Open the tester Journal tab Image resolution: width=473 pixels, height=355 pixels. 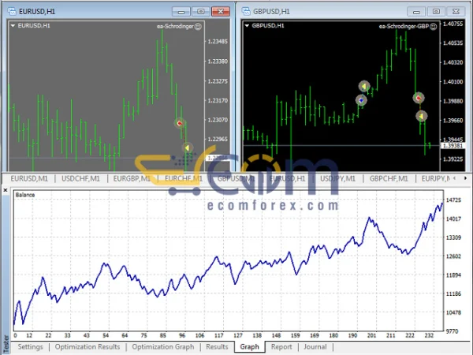point(315,347)
